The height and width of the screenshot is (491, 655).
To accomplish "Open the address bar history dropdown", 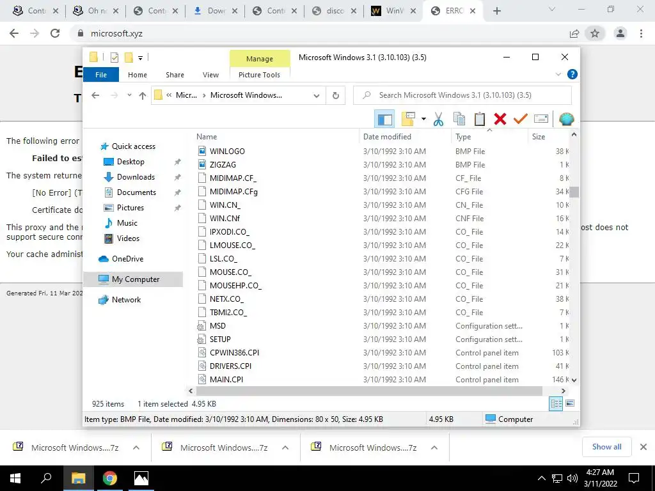I will tap(316, 96).
